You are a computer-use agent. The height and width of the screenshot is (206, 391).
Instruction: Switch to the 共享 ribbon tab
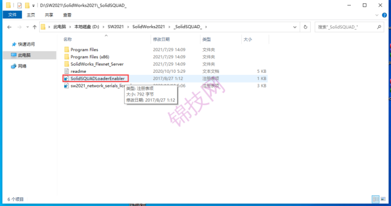click(49, 15)
